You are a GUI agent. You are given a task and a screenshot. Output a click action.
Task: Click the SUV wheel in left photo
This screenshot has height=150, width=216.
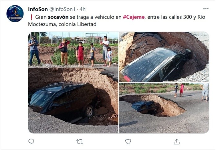click(x=89, y=111)
